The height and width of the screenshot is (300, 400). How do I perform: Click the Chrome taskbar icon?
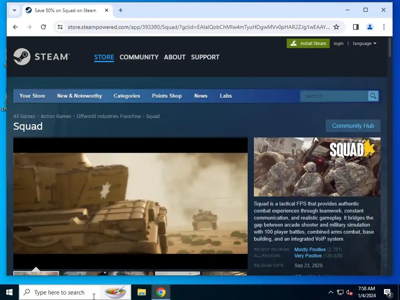pyautogui.click(x=161, y=292)
